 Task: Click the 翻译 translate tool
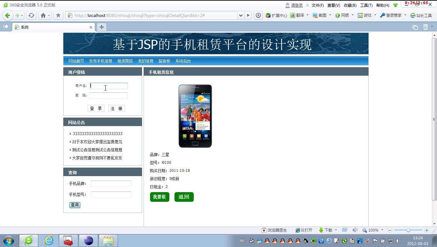297,15
